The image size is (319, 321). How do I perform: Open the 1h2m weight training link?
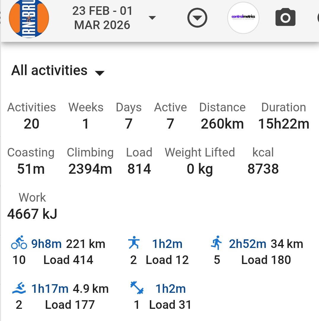tap(171, 289)
